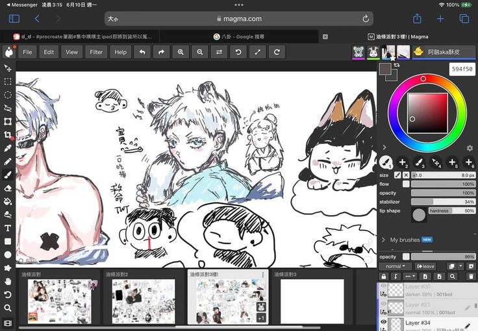Adjust the stabilizer slider
This screenshot has height=331, width=478.
pos(443,202)
